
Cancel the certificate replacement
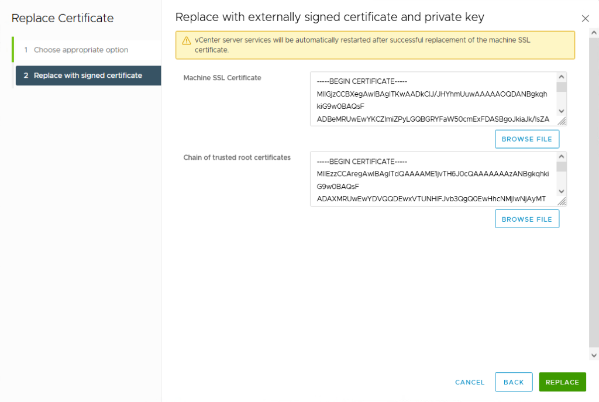(470, 382)
